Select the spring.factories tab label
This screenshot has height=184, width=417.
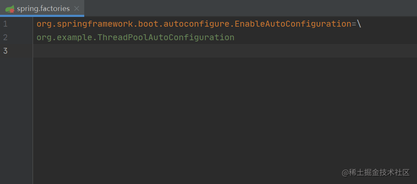[x=43, y=8]
